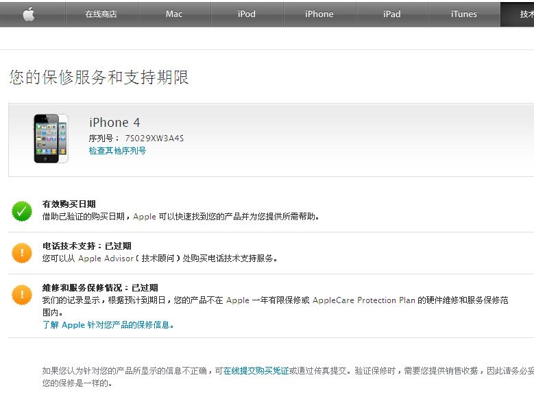Click the Apple logo in navigation bar

[x=28, y=14]
